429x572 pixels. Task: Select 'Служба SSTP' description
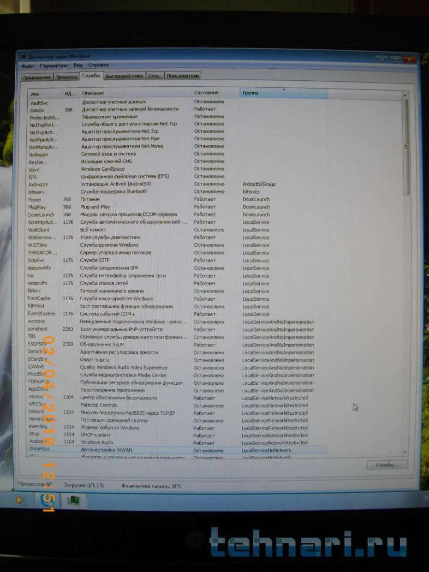tap(95, 260)
